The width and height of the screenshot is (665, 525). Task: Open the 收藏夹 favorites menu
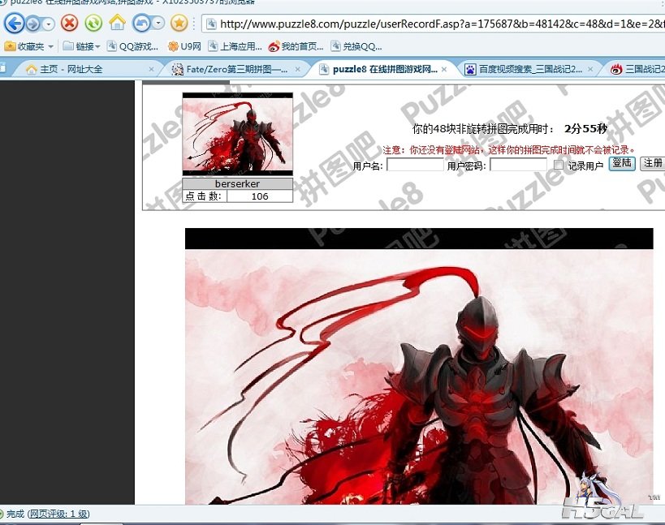(x=28, y=46)
